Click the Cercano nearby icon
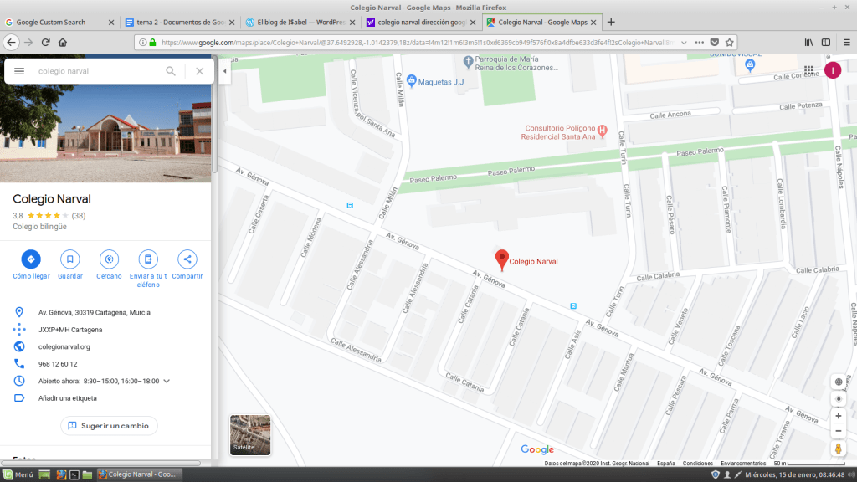 (109, 259)
